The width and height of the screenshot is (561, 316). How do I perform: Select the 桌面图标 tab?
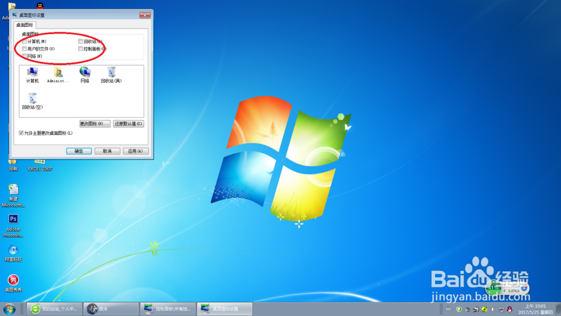point(25,25)
